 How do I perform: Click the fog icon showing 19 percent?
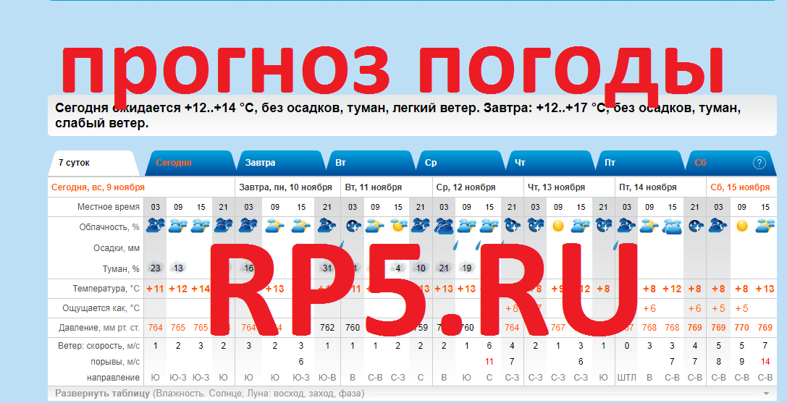467,268
